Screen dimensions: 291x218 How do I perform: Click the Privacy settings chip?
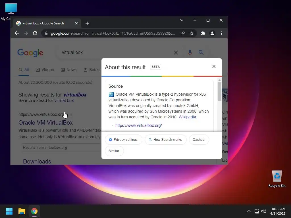[x=123, y=140]
